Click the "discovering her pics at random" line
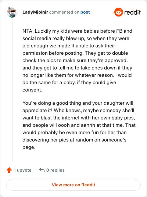The width and height of the screenshot is (147, 197). (x=74, y=140)
